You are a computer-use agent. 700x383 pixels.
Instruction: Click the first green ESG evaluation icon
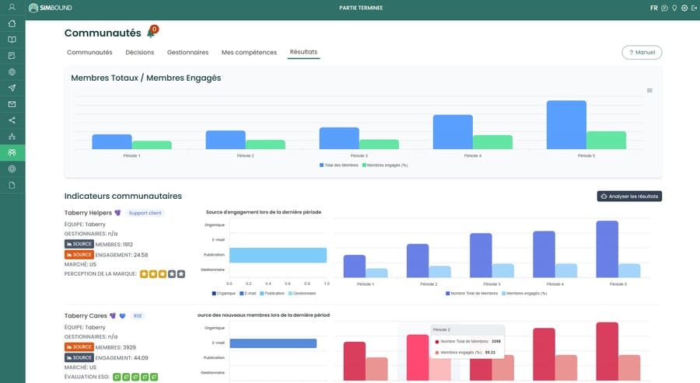tap(117, 377)
